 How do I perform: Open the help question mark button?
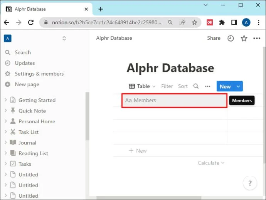pos(250,183)
